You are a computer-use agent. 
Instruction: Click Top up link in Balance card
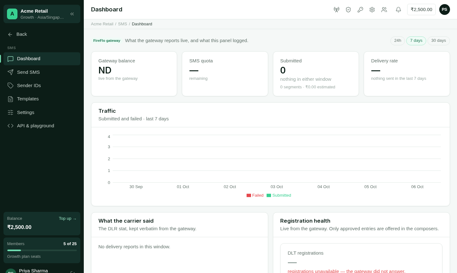(68, 219)
